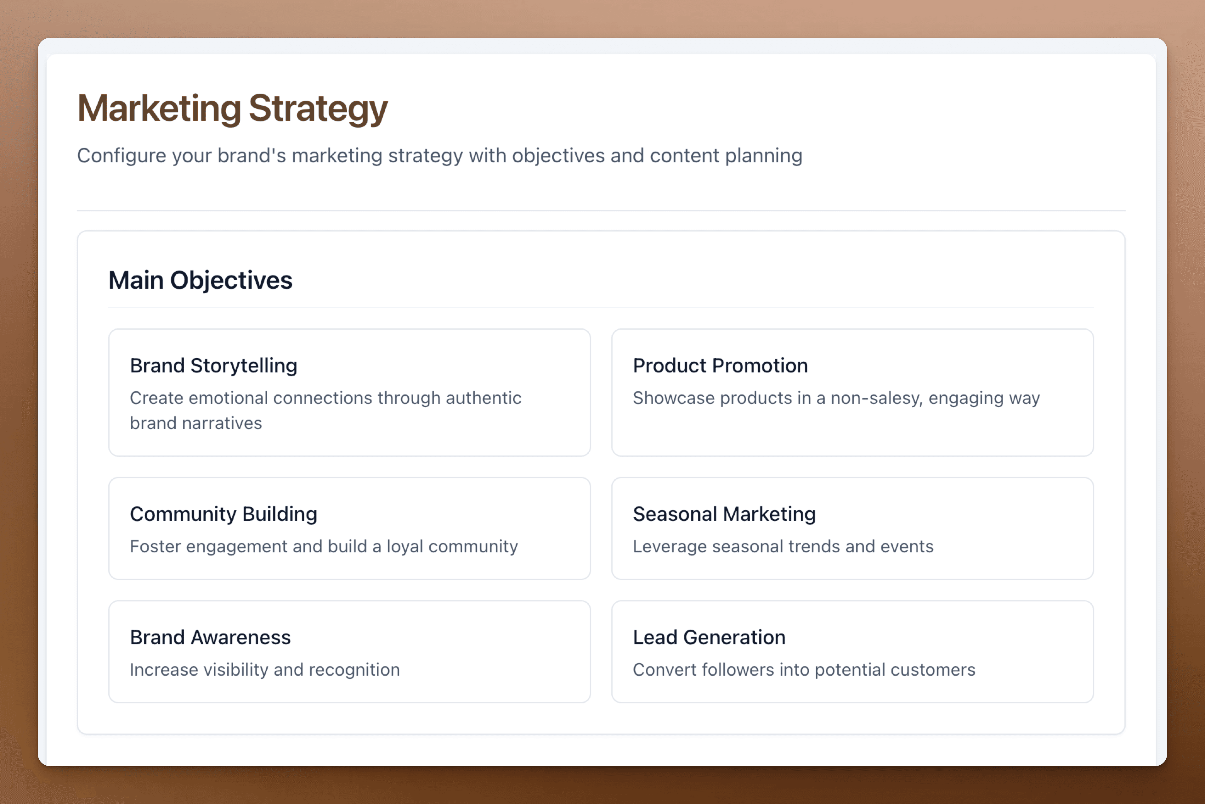
Task: Click 'Convert followers into potential customers' description
Action: click(804, 670)
